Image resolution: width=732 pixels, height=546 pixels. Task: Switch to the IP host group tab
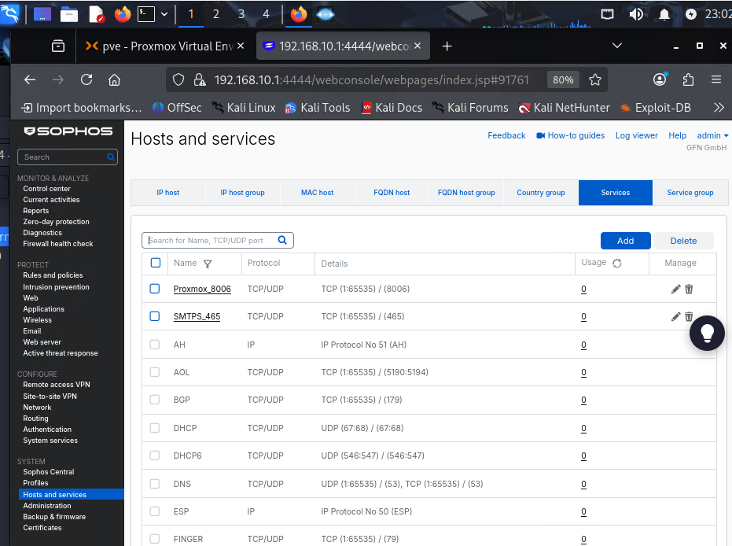tap(242, 193)
